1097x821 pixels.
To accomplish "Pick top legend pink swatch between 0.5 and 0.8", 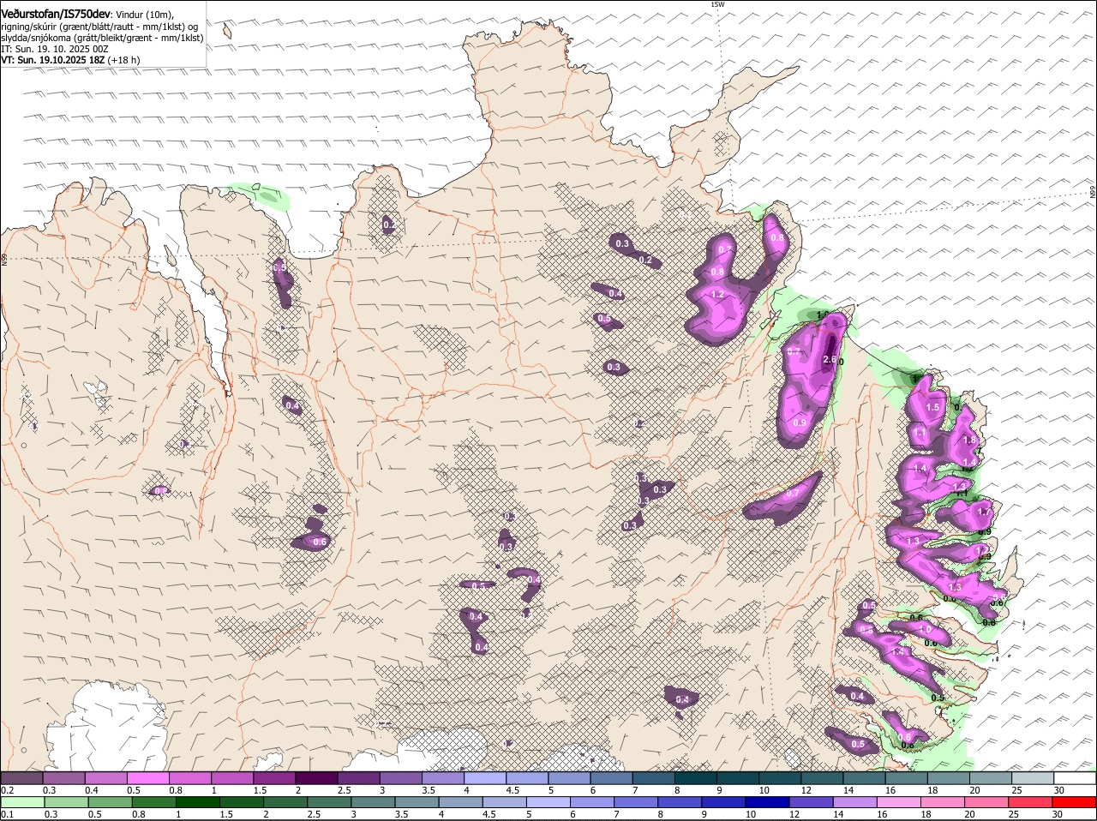I will [x=147, y=778].
